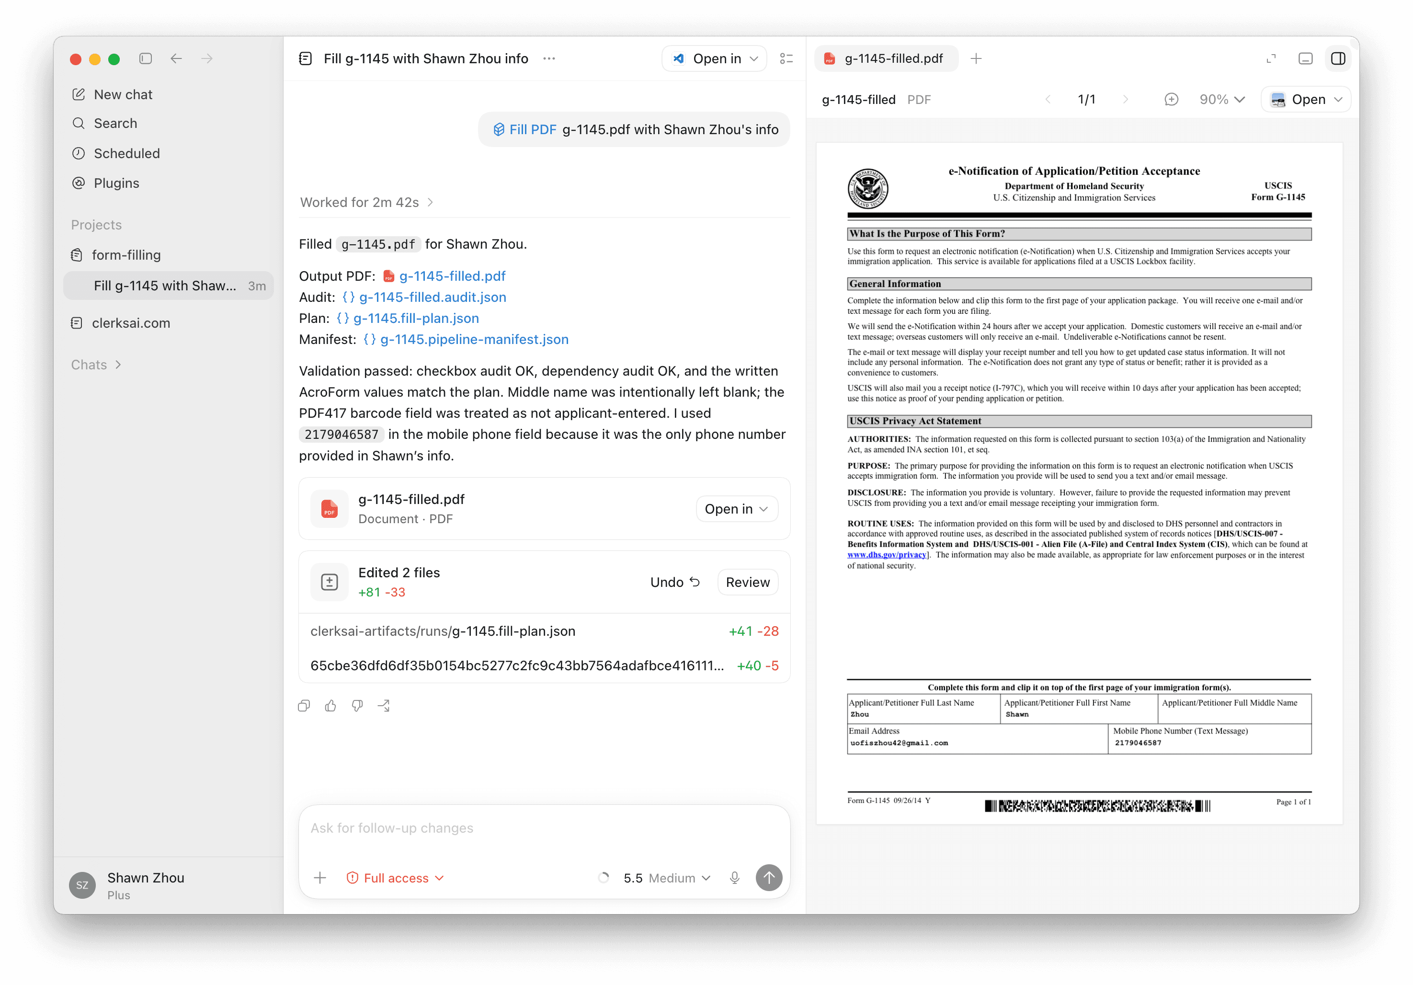Select the g-1145-filled.pdf tab

(x=885, y=58)
